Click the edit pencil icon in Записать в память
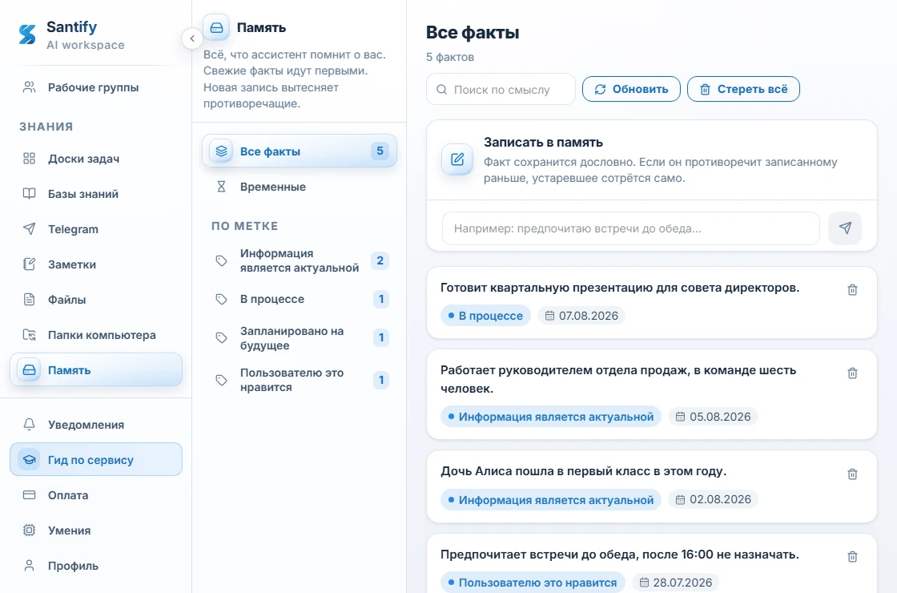The height and width of the screenshot is (593, 897). pos(457,159)
